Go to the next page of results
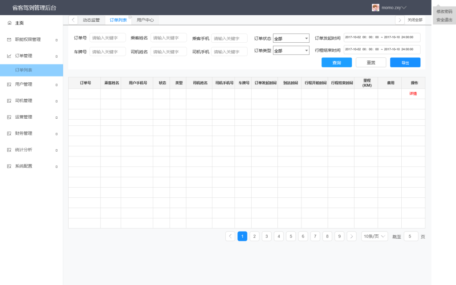The height and width of the screenshot is (285, 456). coord(351,236)
